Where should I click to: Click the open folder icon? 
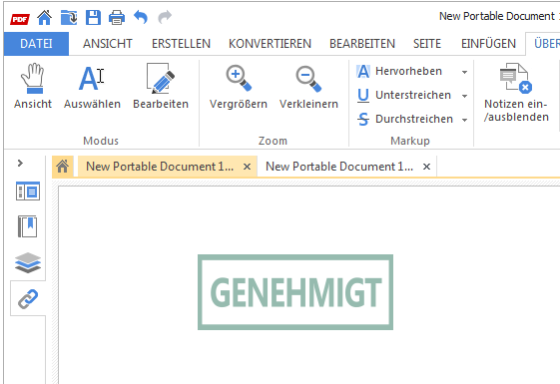69,17
